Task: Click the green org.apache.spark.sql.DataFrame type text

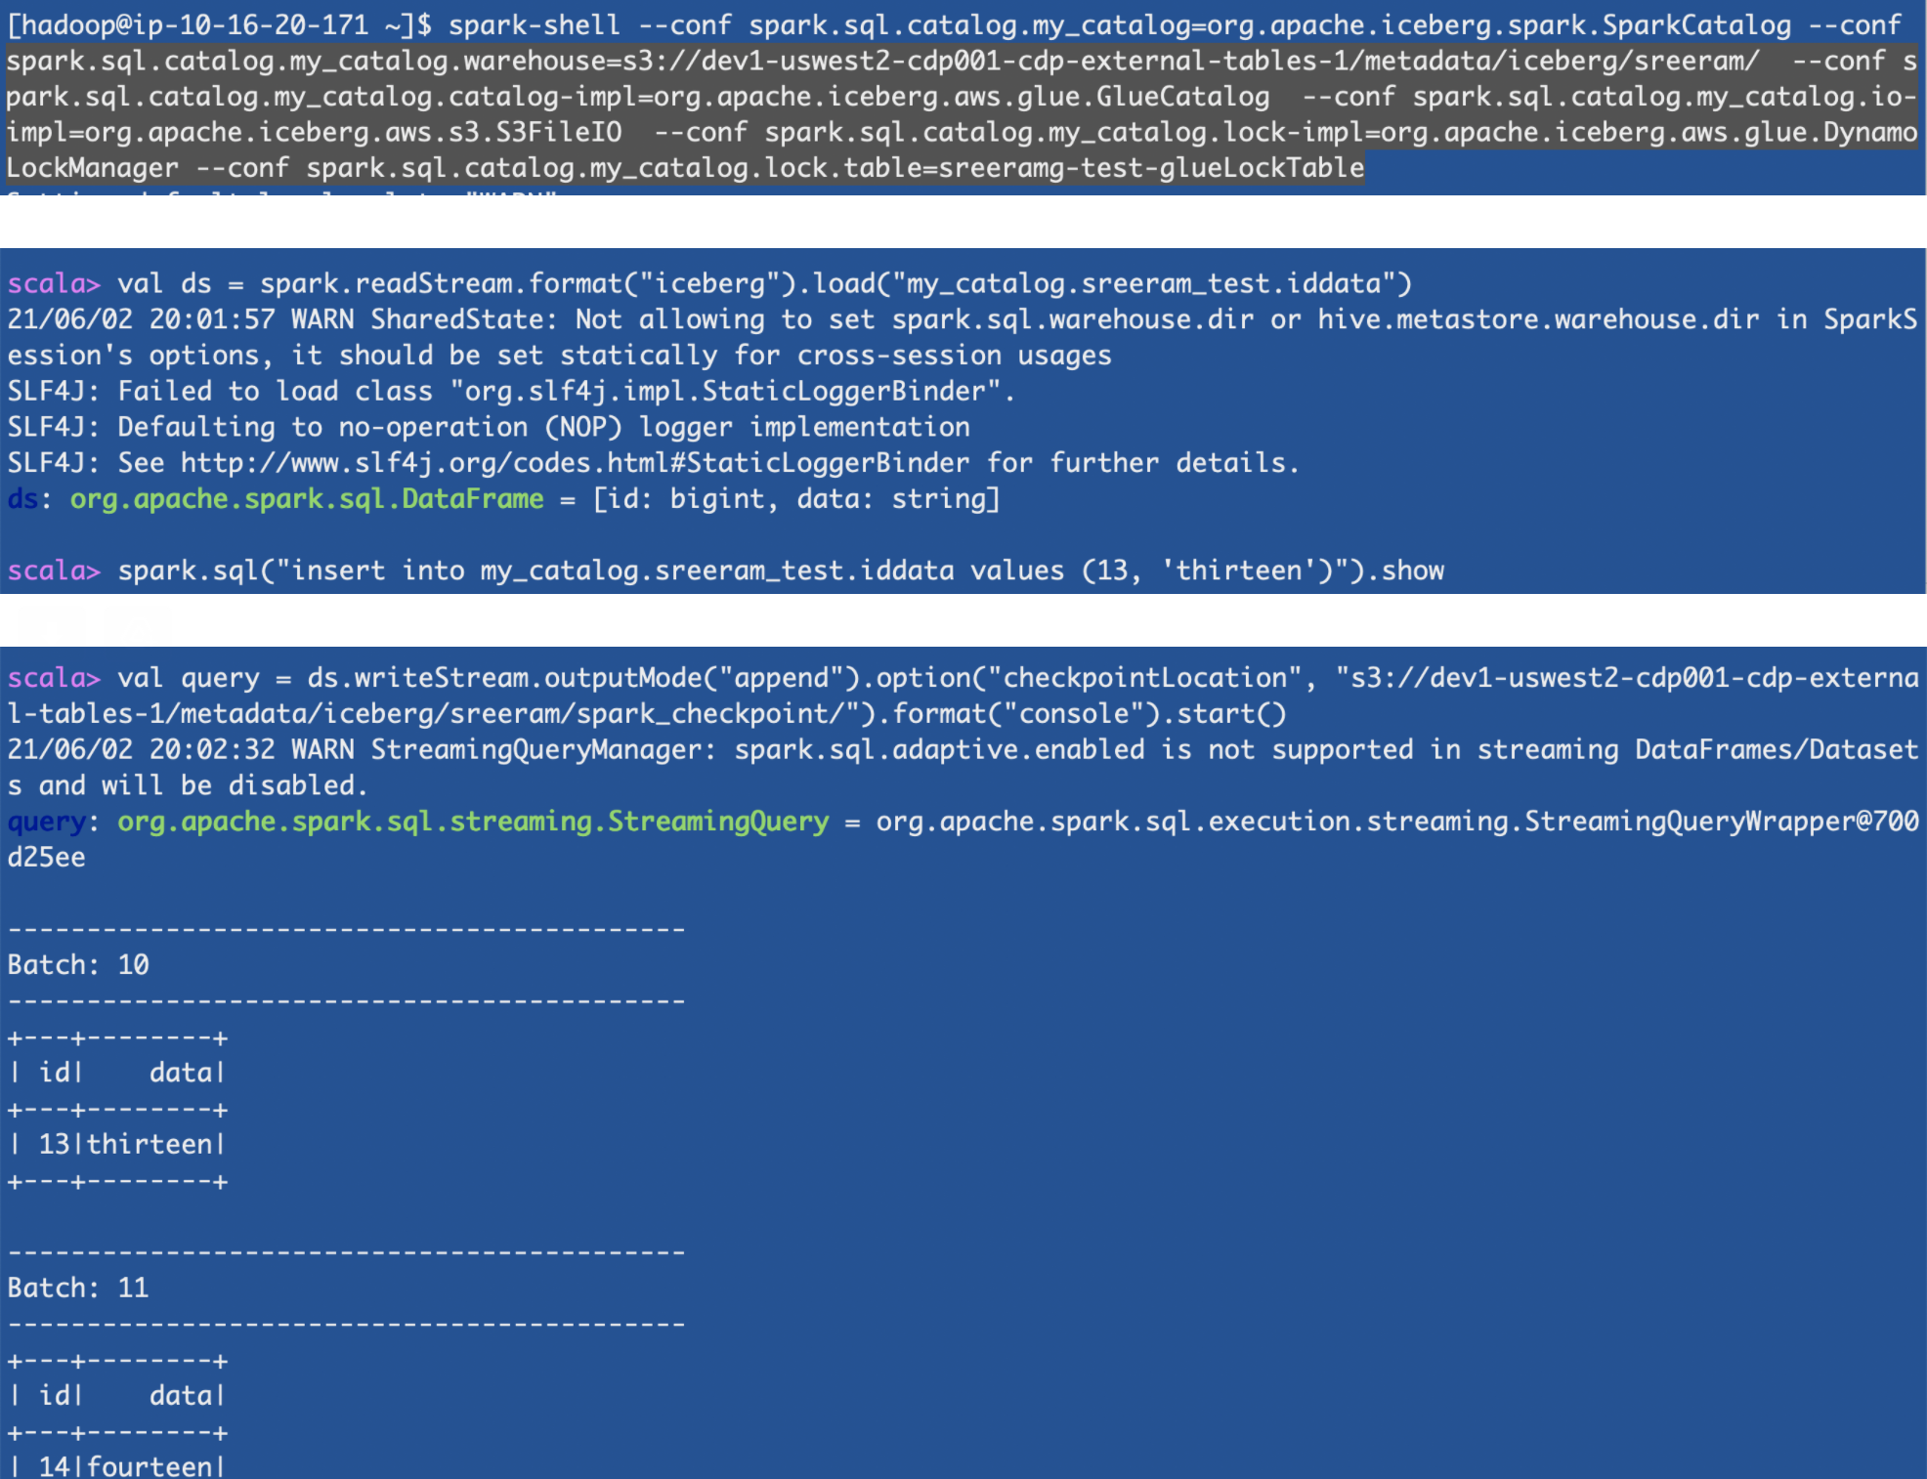Action: (x=306, y=499)
